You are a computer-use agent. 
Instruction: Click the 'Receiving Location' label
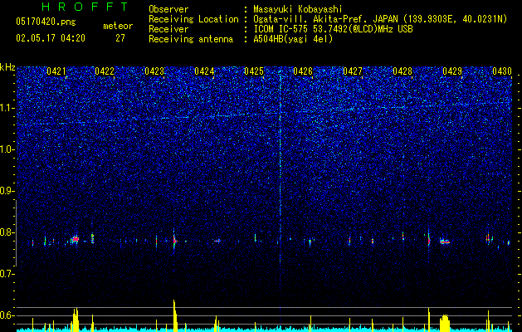coord(193,19)
